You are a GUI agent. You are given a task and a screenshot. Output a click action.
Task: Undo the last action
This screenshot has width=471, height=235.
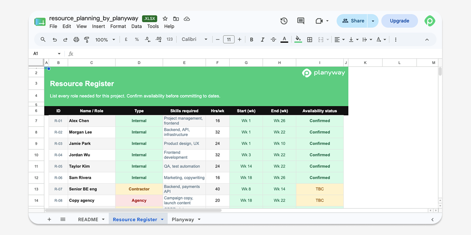click(55, 40)
